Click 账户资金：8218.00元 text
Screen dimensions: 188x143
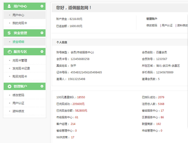(x=69, y=19)
